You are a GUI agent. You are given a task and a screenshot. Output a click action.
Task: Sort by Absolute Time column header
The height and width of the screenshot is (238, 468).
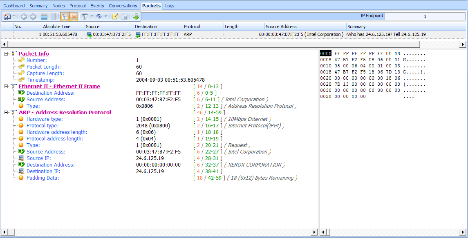[x=63, y=27]
